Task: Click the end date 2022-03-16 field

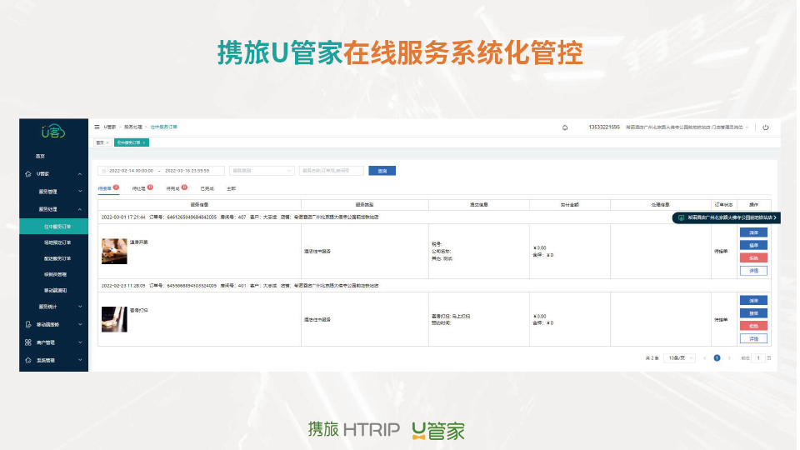Action: (187, 171)
